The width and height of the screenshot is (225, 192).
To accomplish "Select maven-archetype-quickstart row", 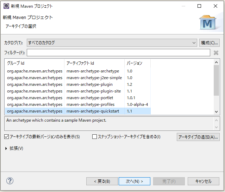I will 78,111.
